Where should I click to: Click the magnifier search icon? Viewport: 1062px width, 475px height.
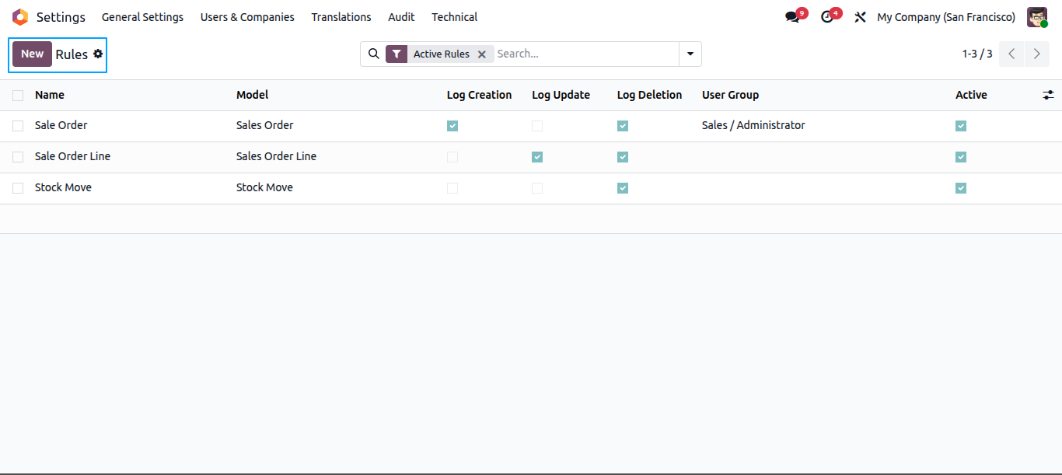coord(374,54)
